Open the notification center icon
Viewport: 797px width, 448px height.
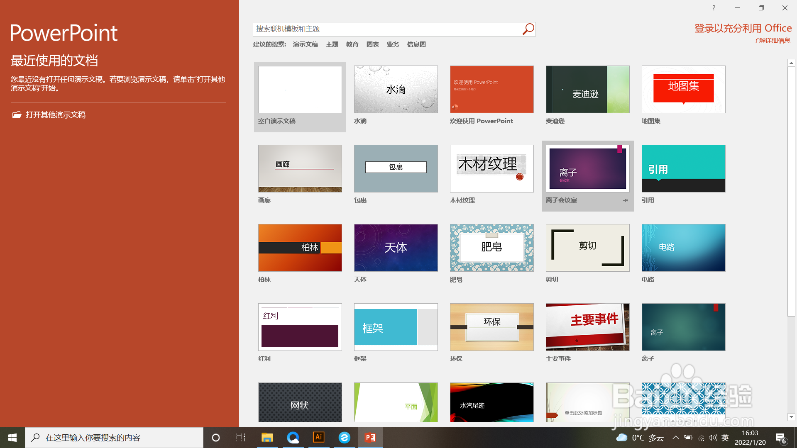[781, 438]
